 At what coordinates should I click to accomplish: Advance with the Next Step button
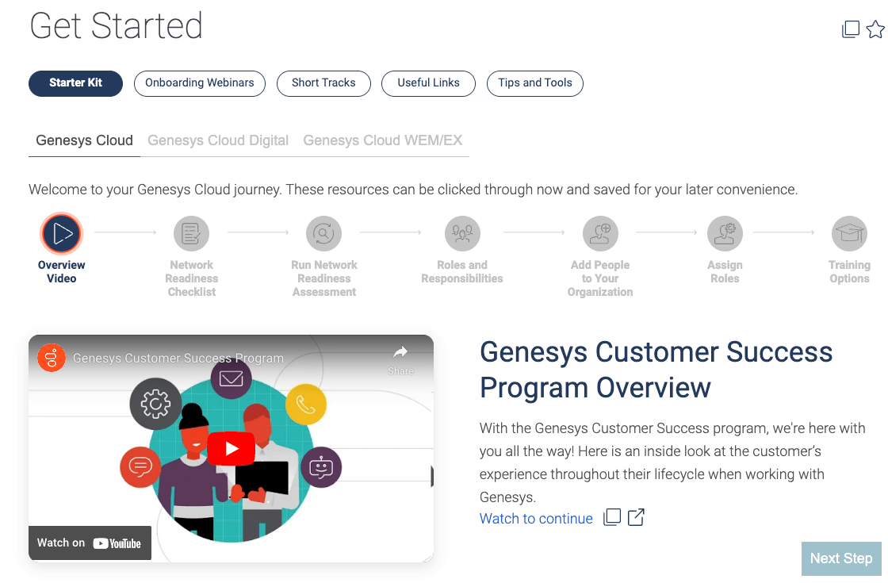[841, 558]
